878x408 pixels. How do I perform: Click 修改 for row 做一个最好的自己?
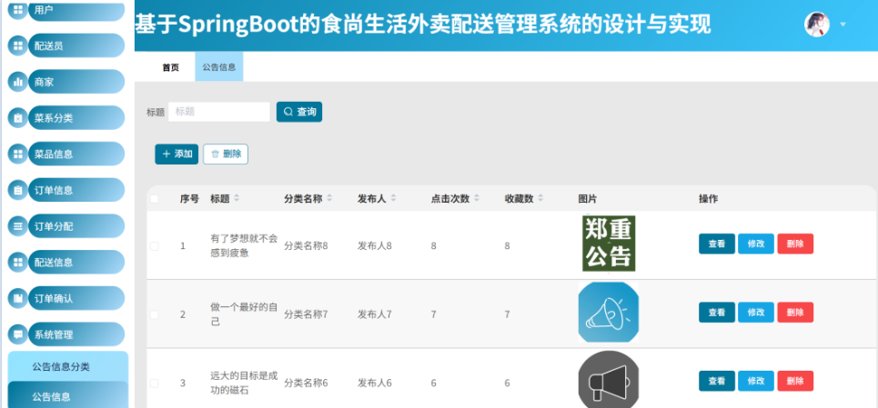tap(756, 313)
